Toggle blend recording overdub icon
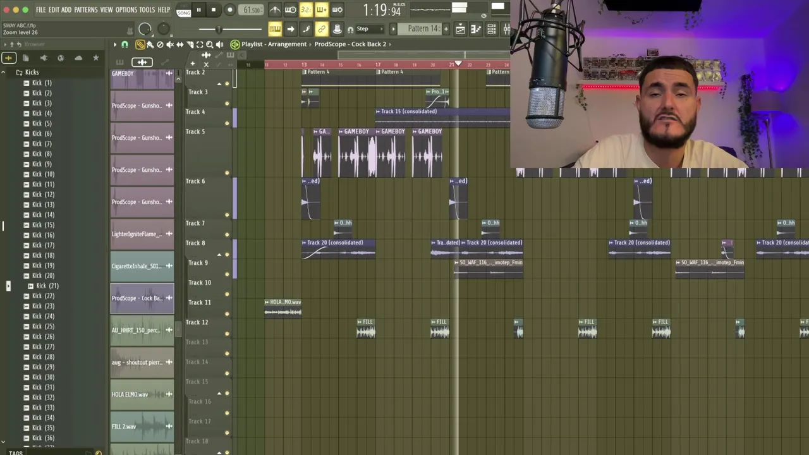The image size is (809, 455). point(321,9)
